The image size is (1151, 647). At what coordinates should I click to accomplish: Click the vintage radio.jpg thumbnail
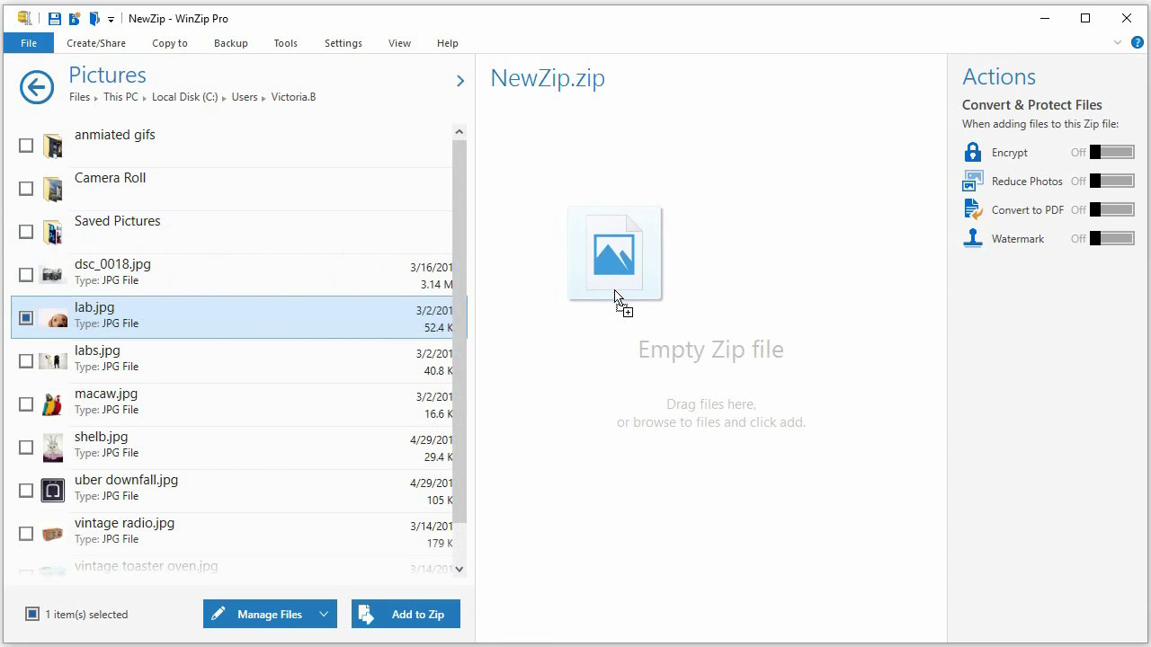[53, 534]
